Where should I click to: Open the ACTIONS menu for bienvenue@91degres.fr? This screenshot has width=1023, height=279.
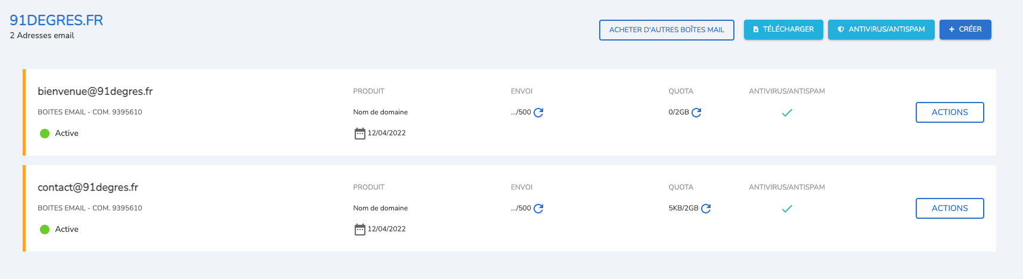[949, 112]
